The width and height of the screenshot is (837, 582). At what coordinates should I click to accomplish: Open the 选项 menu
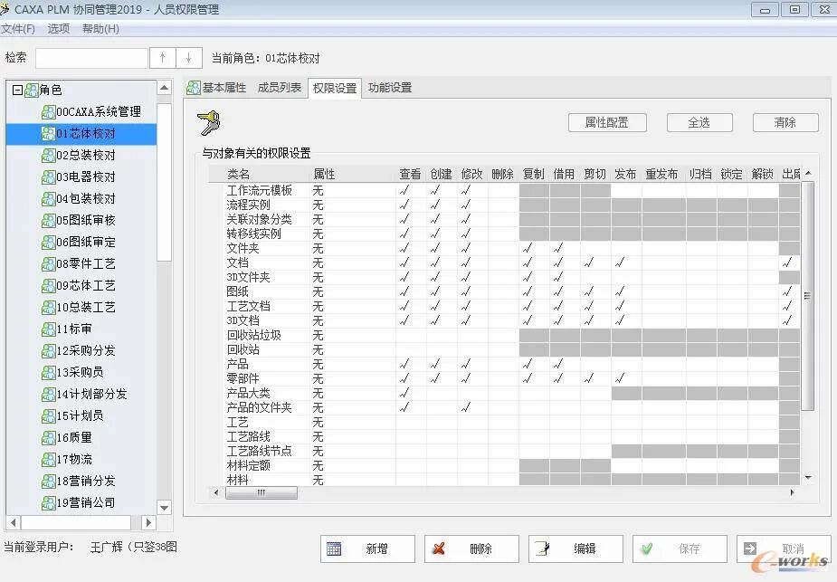[58, 28]
